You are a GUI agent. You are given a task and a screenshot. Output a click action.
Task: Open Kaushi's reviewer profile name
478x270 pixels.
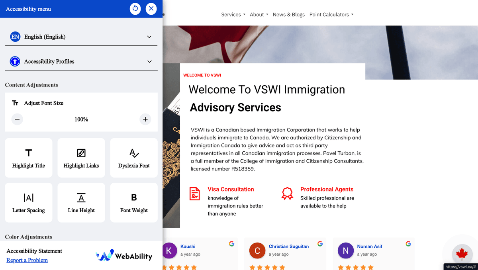coord(188,247)
